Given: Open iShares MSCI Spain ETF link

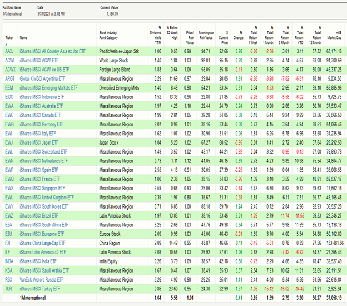Looking at the screenshot, I should (x=39, y=170).
